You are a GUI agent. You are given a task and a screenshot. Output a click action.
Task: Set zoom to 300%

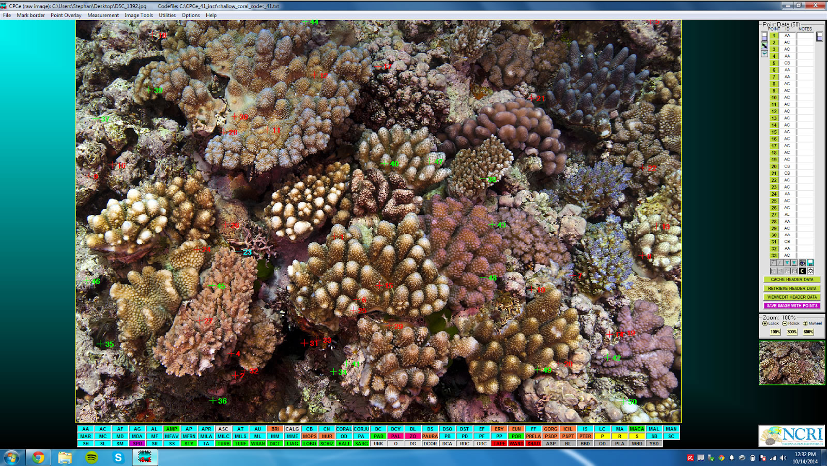[x=792, y=332]
